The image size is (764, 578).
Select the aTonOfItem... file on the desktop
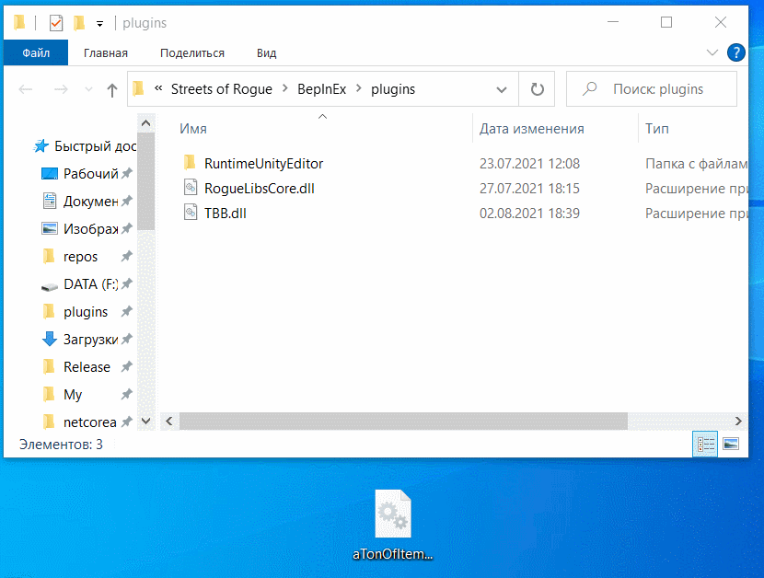(x=393, y=526)
